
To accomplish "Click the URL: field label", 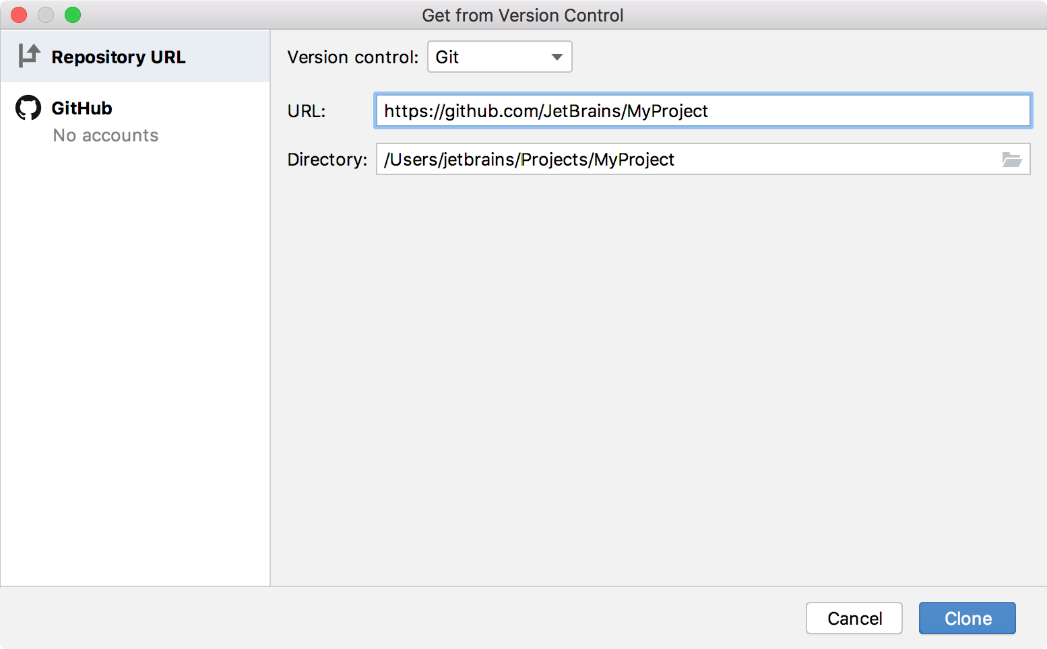I will [305, 111].
